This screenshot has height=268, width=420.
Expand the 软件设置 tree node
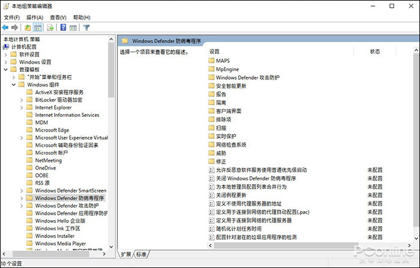(5, 55)
